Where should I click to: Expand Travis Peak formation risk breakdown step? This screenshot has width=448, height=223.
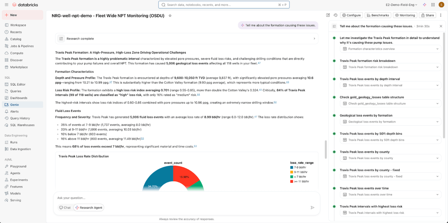437,67
